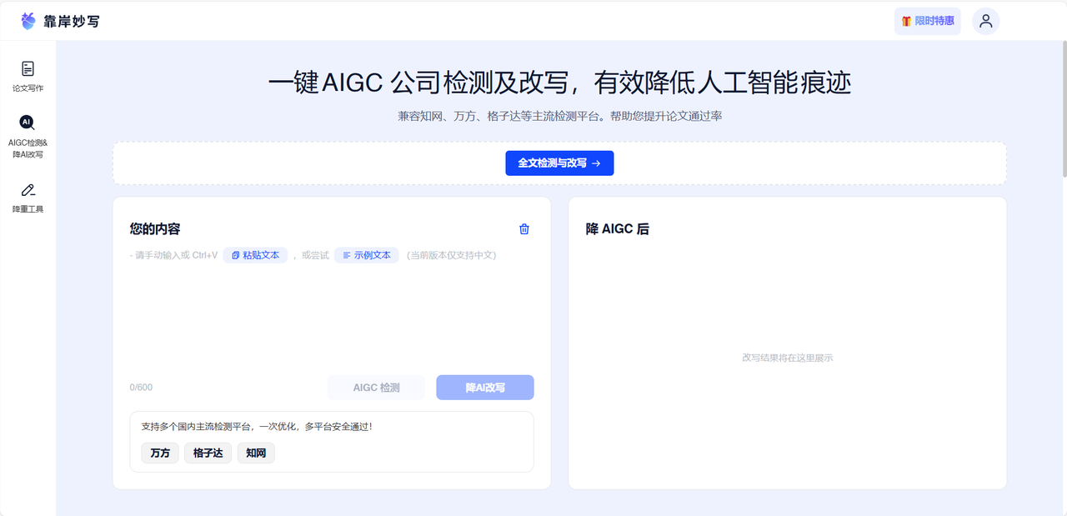The height and width of the screenshot is (516, 1067).
Task: Click the AIGC 检测 button
Action: 377,388
